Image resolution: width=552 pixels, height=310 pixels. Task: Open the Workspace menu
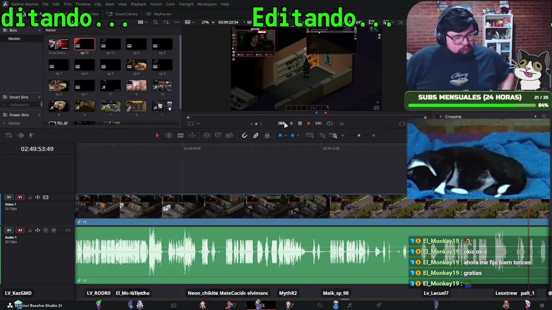[x=207, y=4]
